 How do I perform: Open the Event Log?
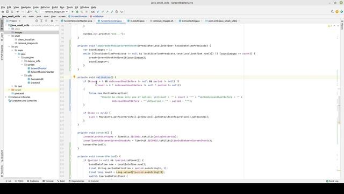pos(332,181)
